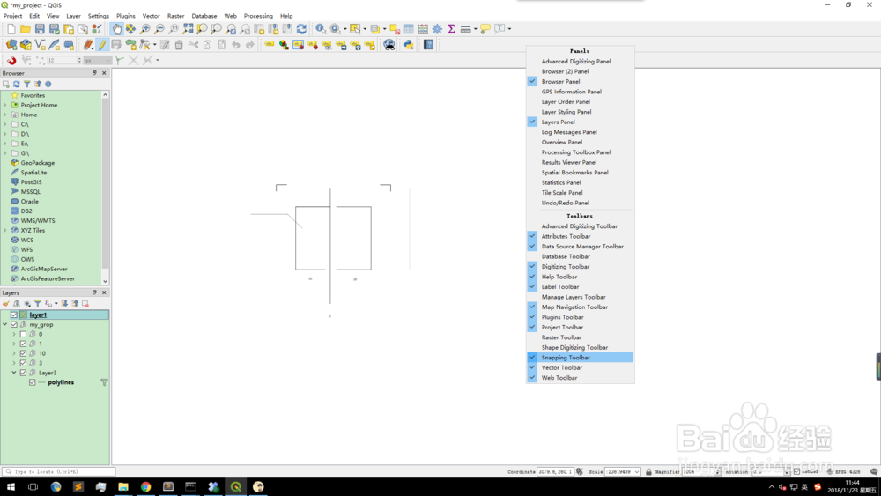Select GeoPackage in Browser tree

(38, 163)
